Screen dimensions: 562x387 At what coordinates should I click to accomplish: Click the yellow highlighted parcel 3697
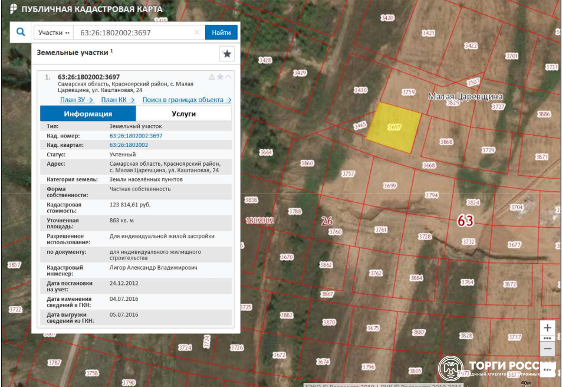pos(394,127)
